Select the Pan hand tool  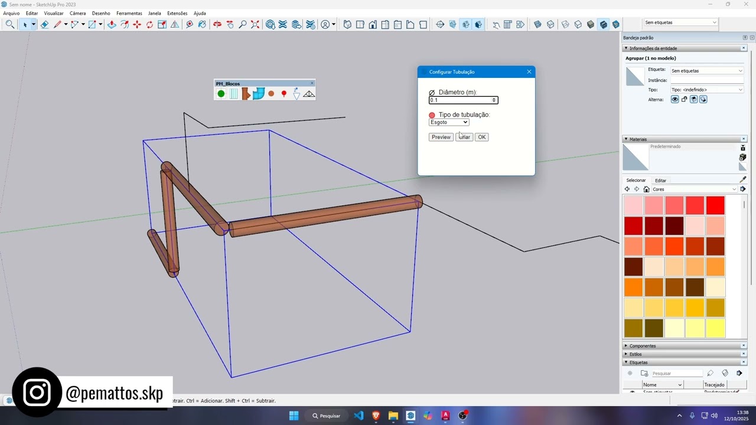pyautogui.click(x=230, y=24)
